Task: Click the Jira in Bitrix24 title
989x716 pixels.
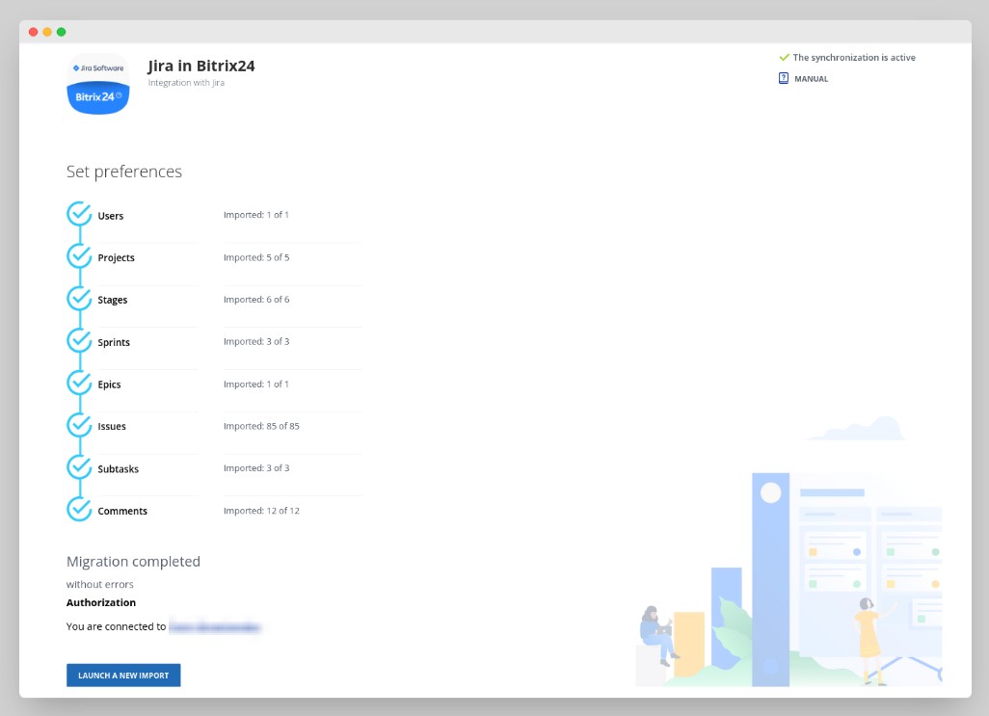Action: (x=200, y=66)
